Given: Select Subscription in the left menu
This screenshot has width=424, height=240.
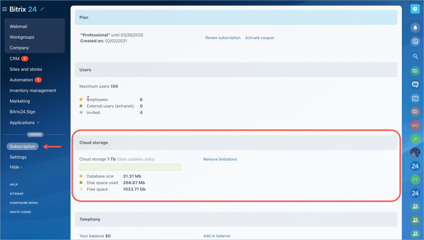Looking at the screenshot, I should click(23, 146).
